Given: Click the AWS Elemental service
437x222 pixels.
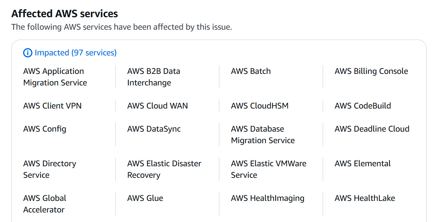Looking at the screenshot, I should pyautogui.click(x=363, y=164).
